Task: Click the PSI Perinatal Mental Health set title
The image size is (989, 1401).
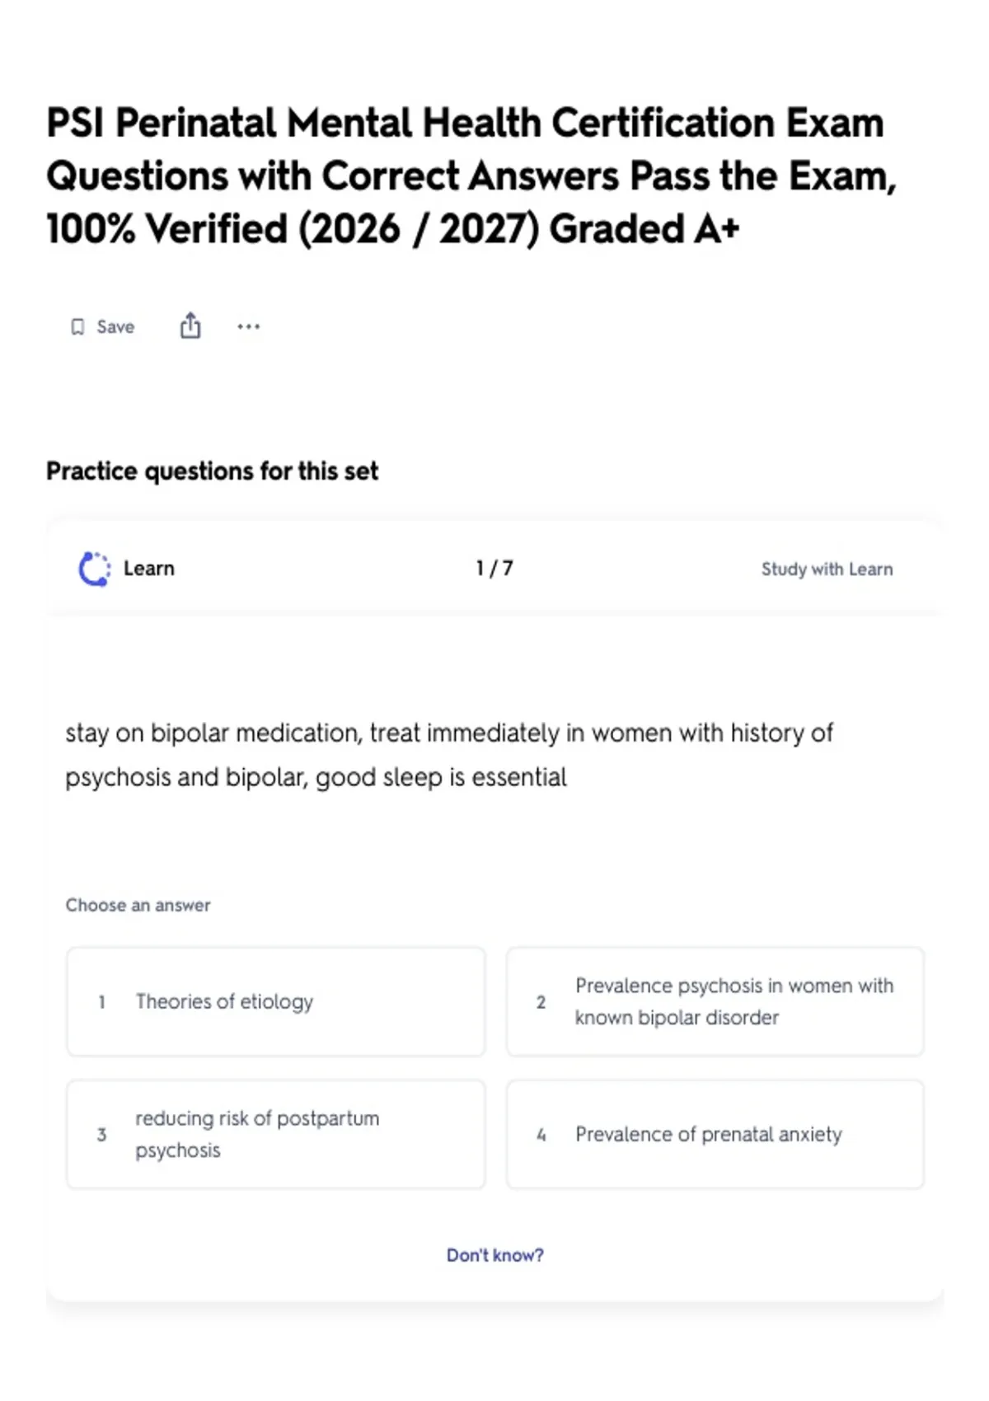Action: click(471, 176)
